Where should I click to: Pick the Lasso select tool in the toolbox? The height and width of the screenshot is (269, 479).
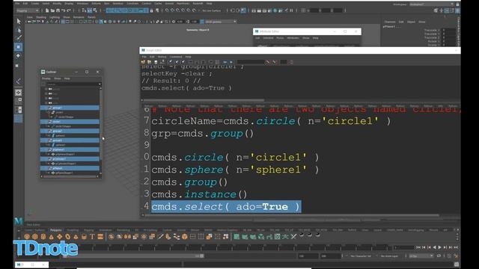coord(19,30)
